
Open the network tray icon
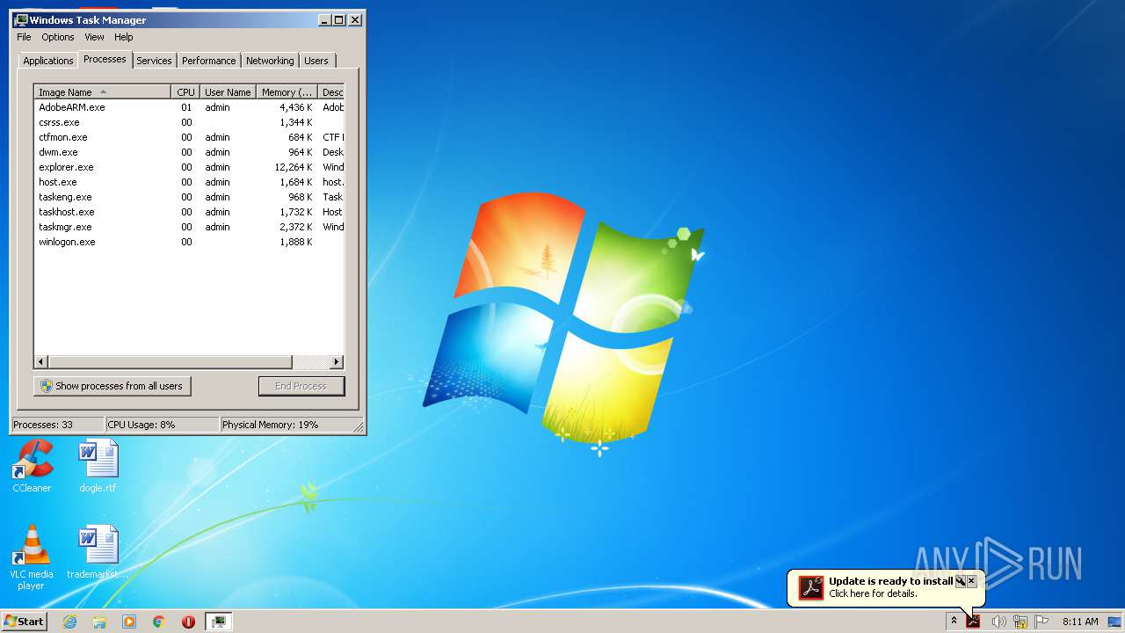tap(1020, 622)
